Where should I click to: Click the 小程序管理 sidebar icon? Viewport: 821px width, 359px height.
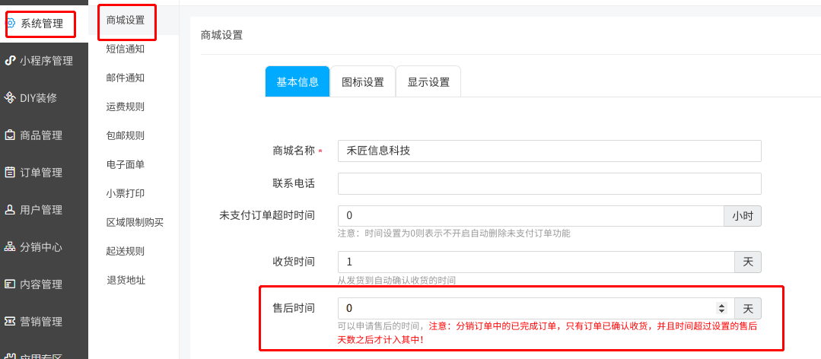(10, 60)
